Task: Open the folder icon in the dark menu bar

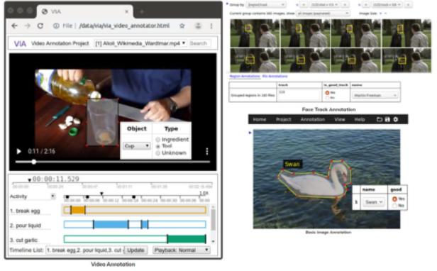Action: (x=380, y=120)
